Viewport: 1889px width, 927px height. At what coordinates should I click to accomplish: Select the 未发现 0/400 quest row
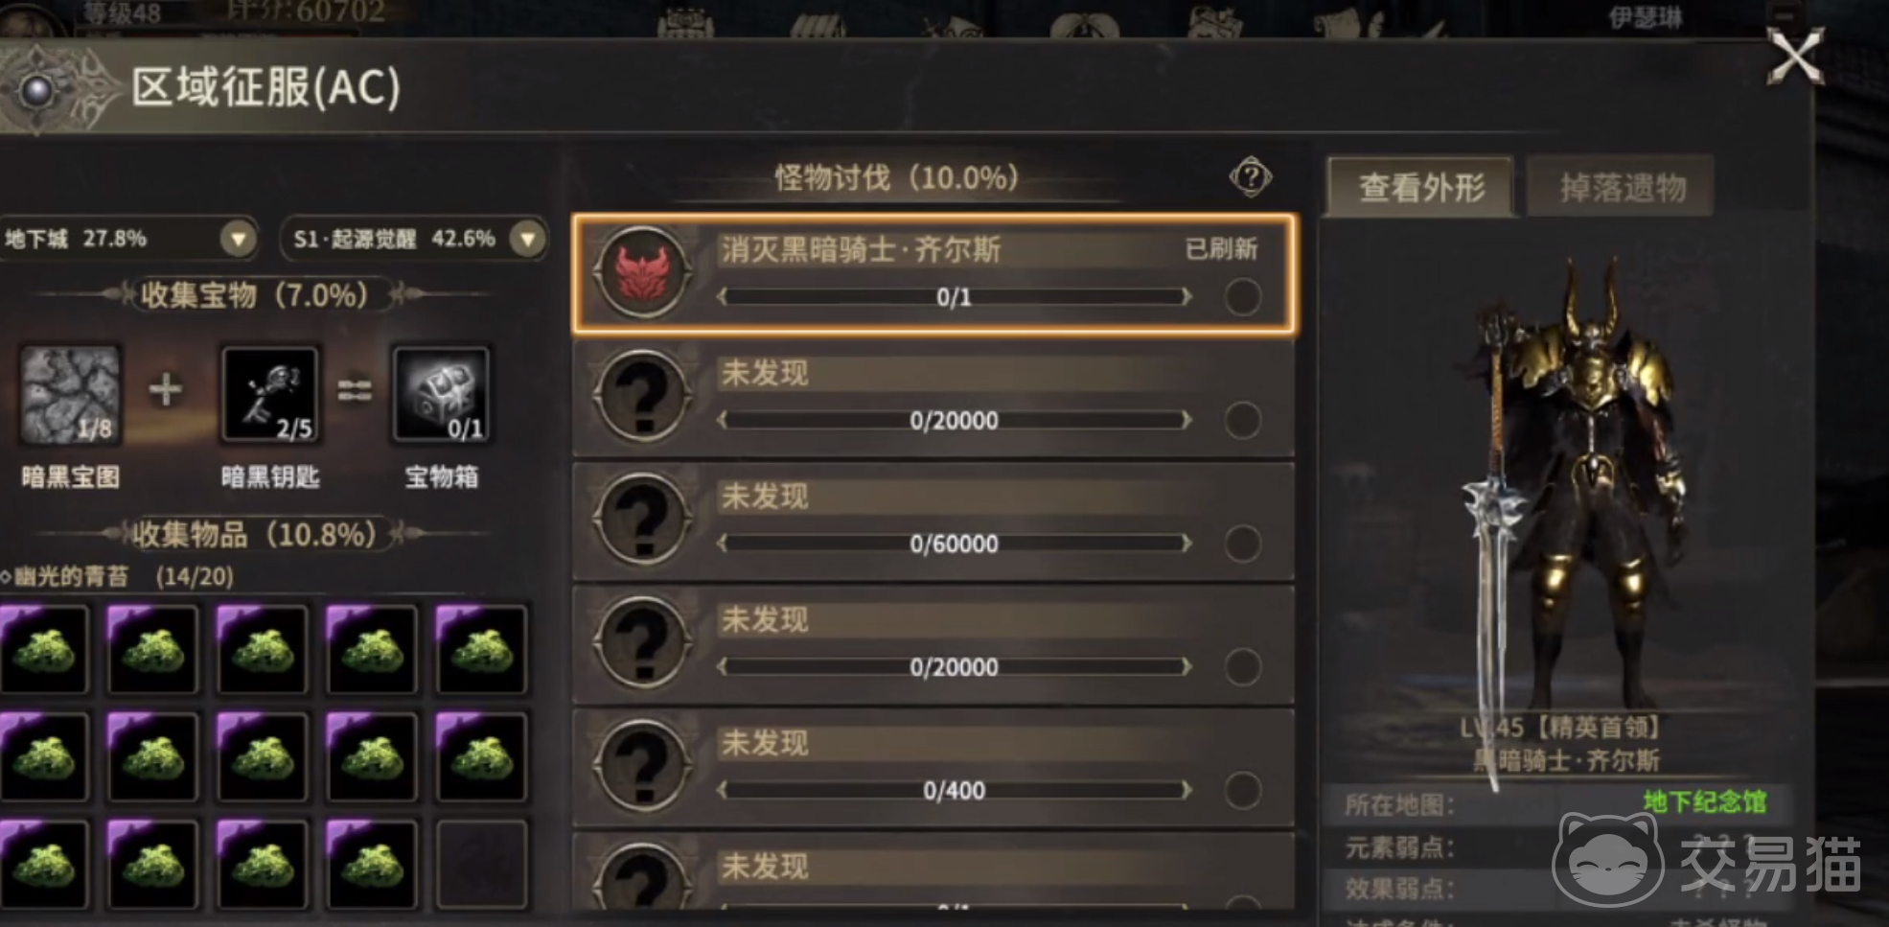tap(933, 767)
